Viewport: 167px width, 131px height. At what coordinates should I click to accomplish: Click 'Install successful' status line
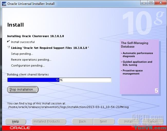pos(23,42)
